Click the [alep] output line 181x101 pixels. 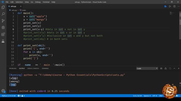point(14,78)
